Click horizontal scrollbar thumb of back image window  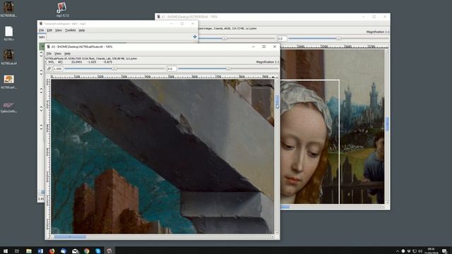[x=285, y=207]
